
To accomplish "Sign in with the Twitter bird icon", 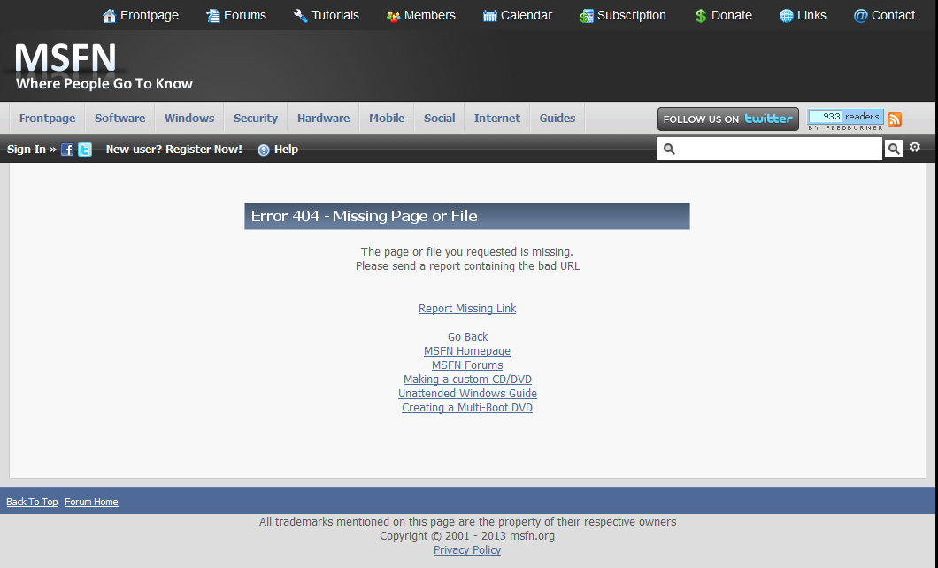I will click(x=85, y=150).
